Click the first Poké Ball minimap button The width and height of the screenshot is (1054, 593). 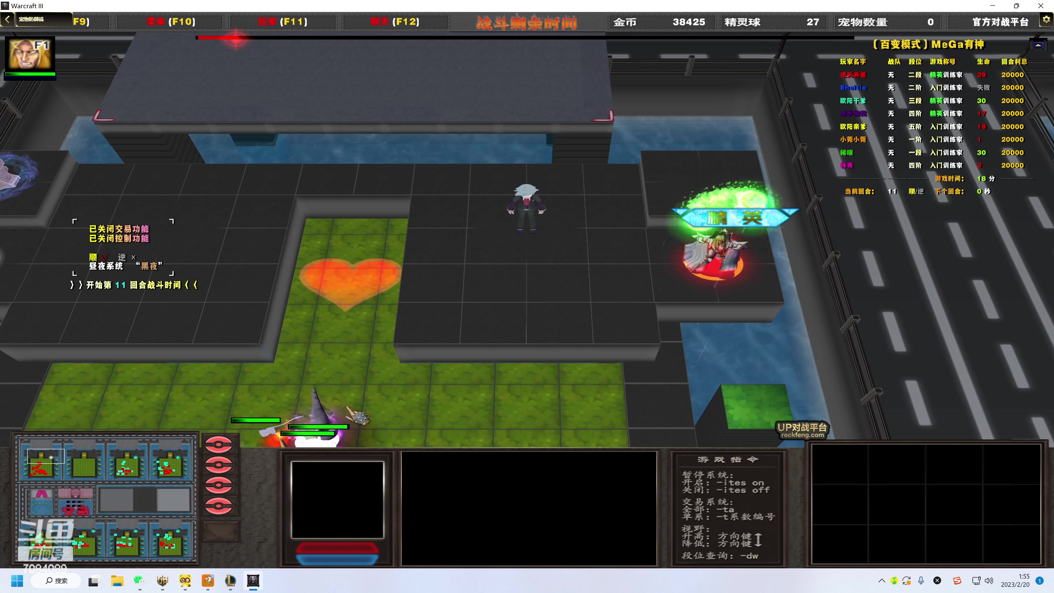pos(219,445)
